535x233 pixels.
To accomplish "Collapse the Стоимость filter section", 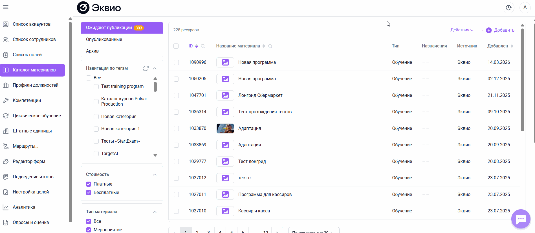I will 155,175.
